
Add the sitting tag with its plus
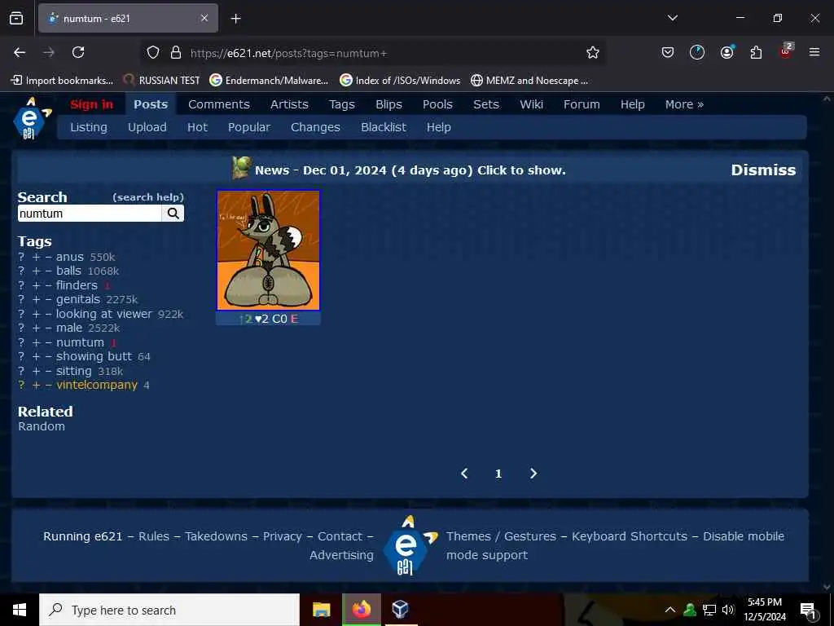pyautogui.click(x=36, y=371)
